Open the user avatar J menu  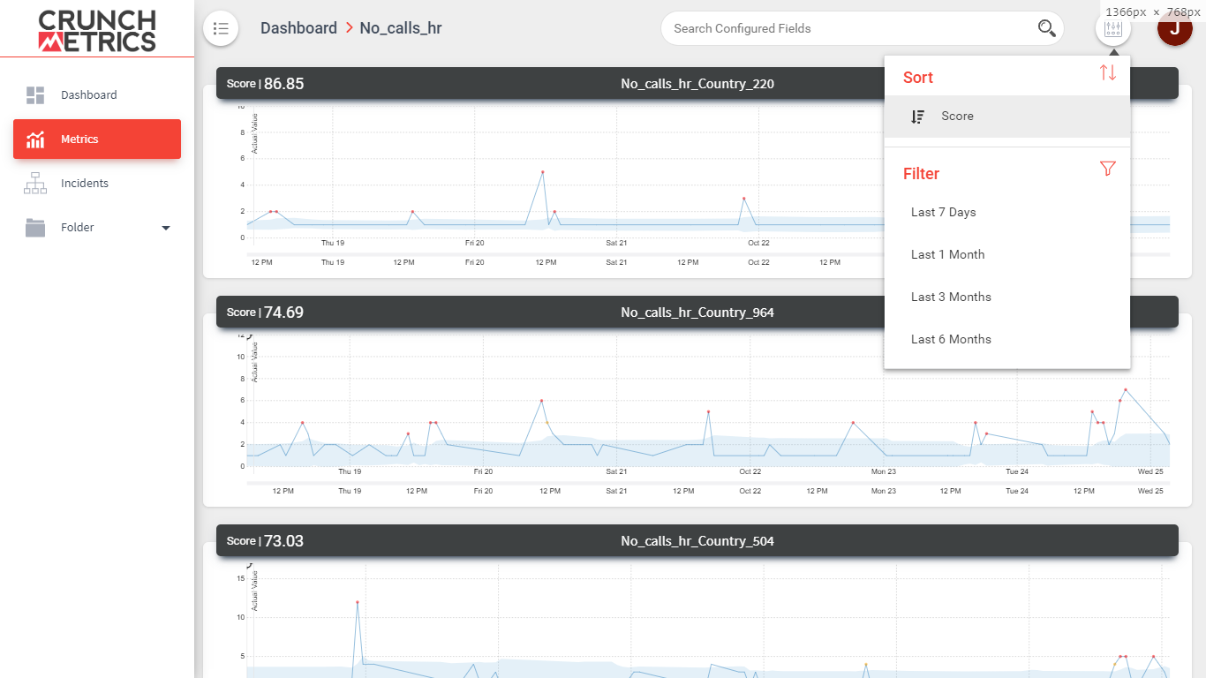[1174, 28]
